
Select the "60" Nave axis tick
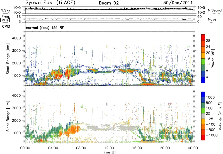(x=199, y=17)
